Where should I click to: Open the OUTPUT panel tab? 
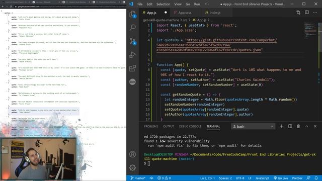[169, 126]
